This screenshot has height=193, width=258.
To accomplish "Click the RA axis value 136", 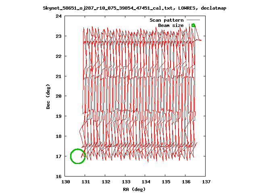I will pyautogui.click(x=186, y=182).
